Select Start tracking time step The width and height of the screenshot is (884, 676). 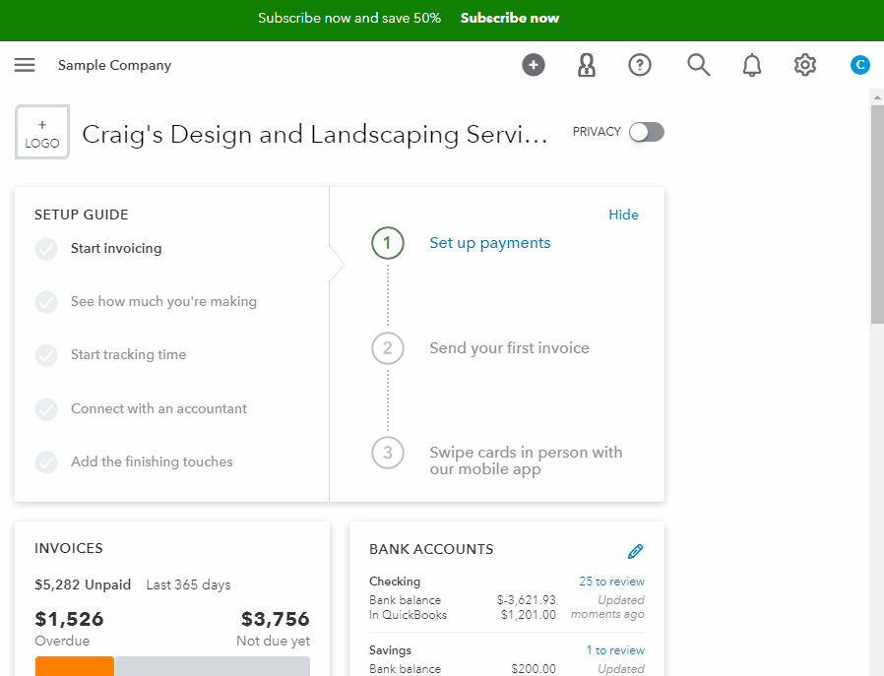pos(128,354)
